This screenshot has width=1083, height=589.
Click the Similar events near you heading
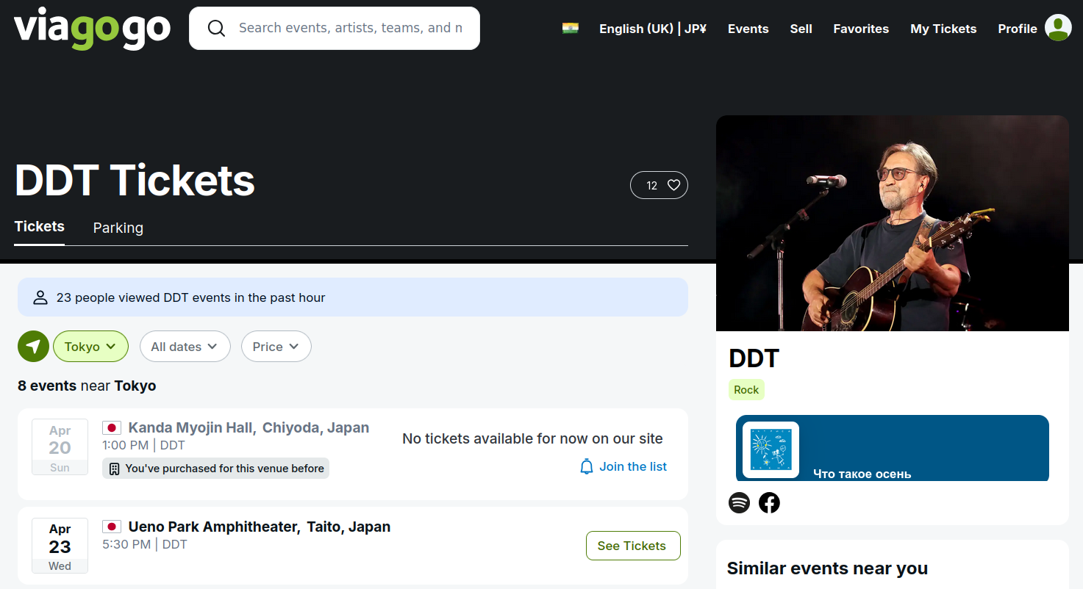(x=827, y=568)
